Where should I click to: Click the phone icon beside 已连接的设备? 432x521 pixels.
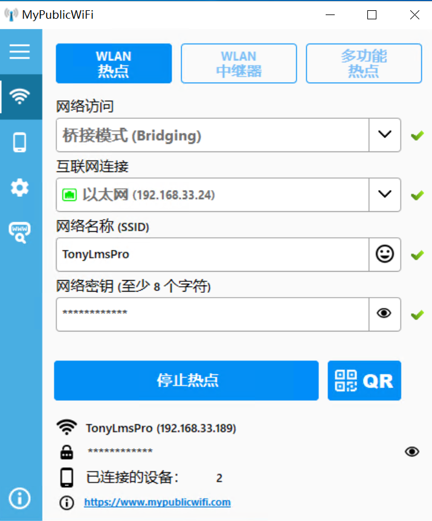pyautogui.click(x=67, y=478)
